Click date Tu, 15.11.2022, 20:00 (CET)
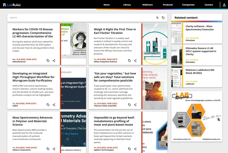 [106, 148]
